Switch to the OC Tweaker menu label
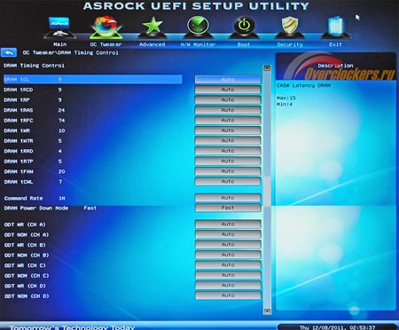 pos(106,44)
